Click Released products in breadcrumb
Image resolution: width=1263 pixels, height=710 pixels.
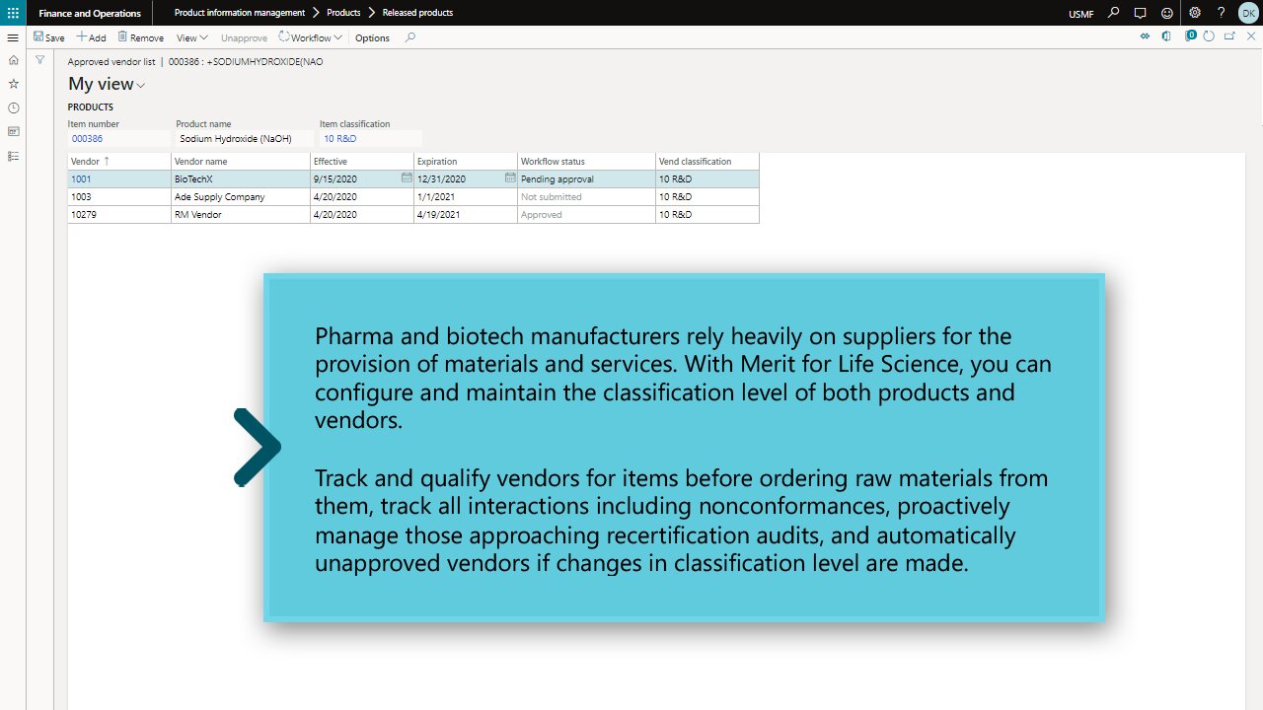[x=419, y=13]
